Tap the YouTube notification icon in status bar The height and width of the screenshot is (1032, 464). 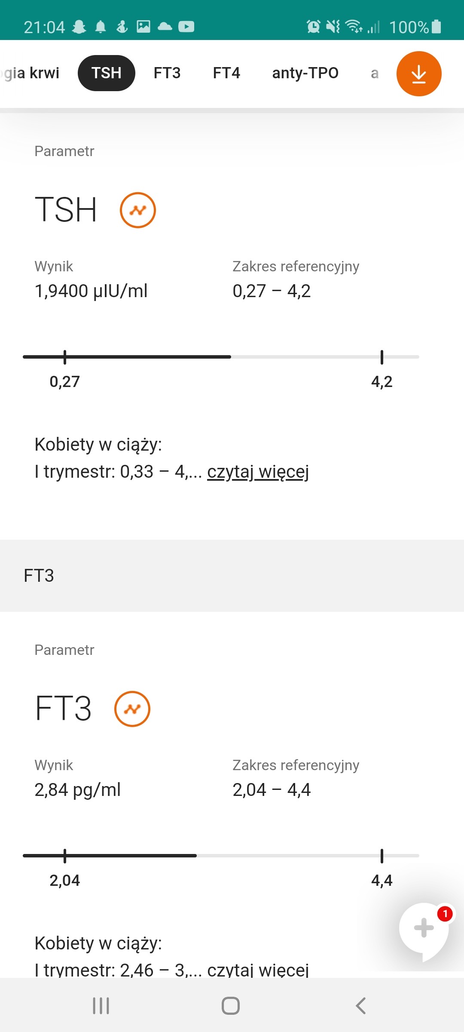coord(186,27)
